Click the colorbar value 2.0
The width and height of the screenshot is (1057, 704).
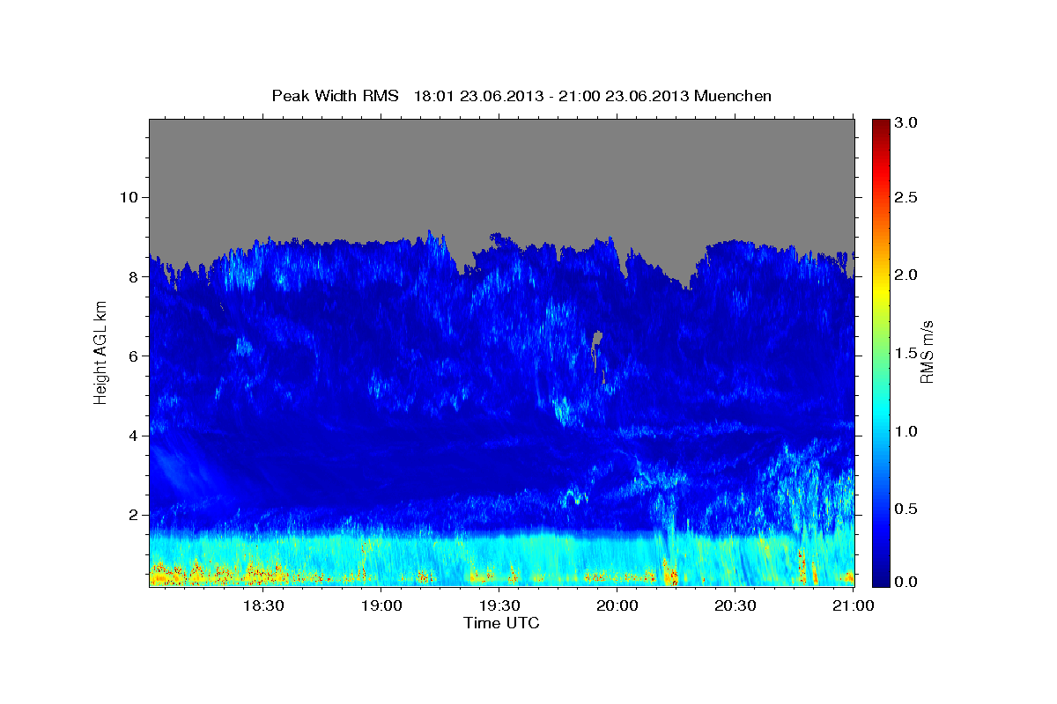(906, 275)
